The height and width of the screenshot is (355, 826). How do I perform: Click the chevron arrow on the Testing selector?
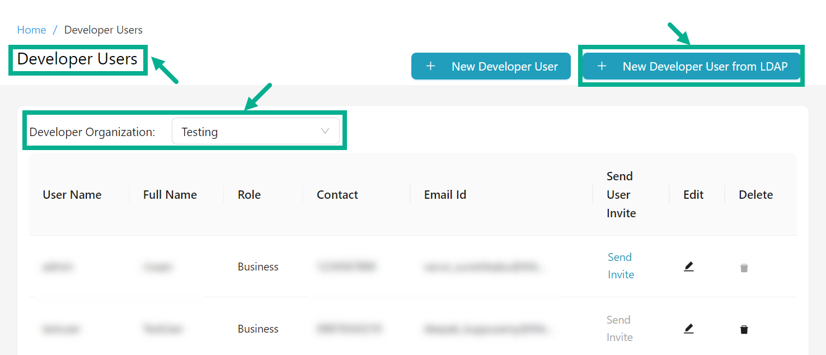(x=325, y=131)
